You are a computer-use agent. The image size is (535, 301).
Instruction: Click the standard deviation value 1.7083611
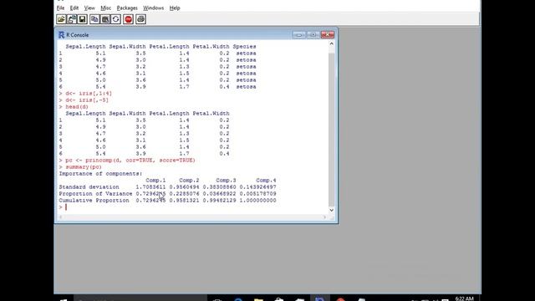point(150,187)
